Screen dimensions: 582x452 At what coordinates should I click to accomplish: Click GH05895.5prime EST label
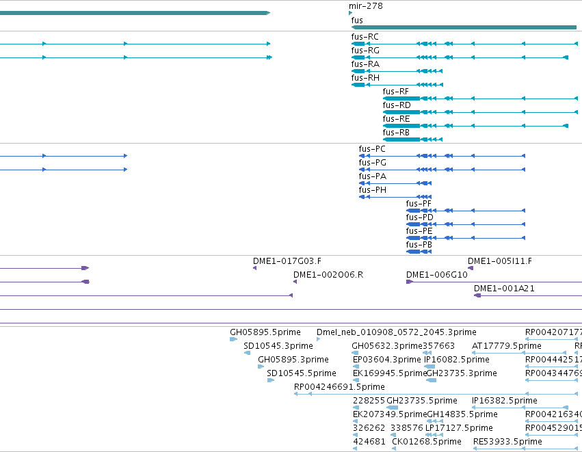click(265, 332)
